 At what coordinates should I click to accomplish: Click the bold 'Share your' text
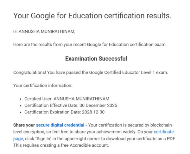(24, 125)
